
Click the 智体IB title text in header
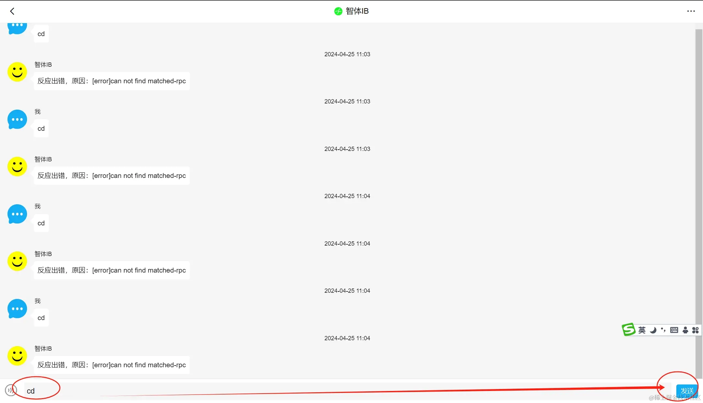pos(357,11)
